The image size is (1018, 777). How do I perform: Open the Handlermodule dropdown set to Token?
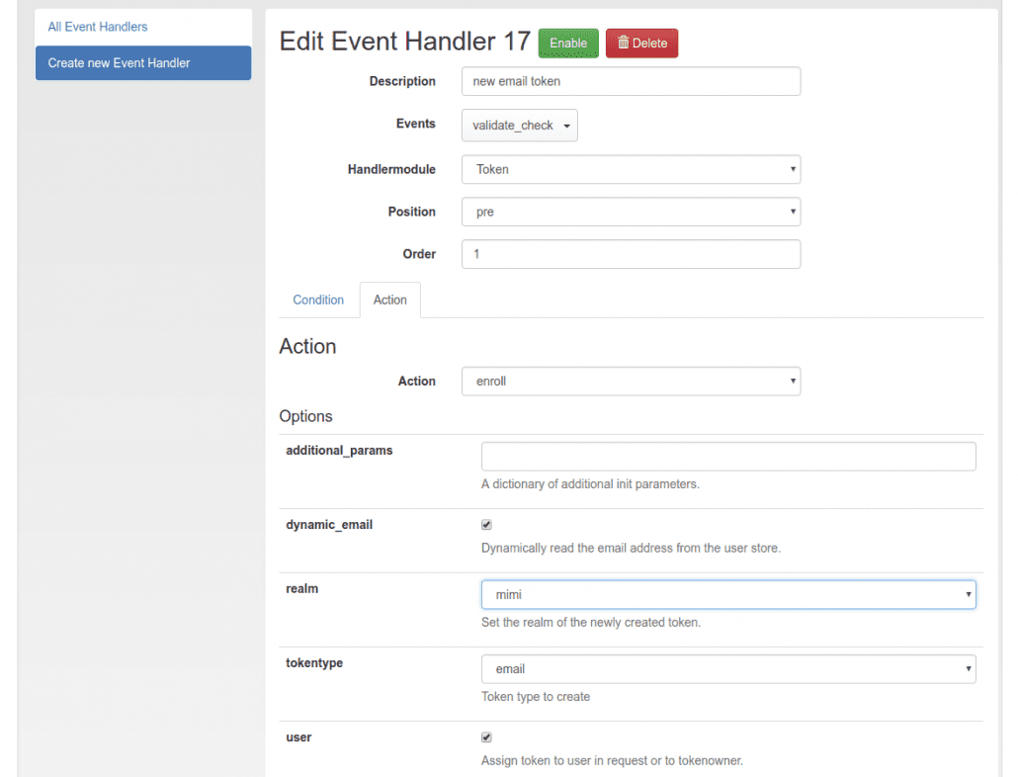[631, 169]
